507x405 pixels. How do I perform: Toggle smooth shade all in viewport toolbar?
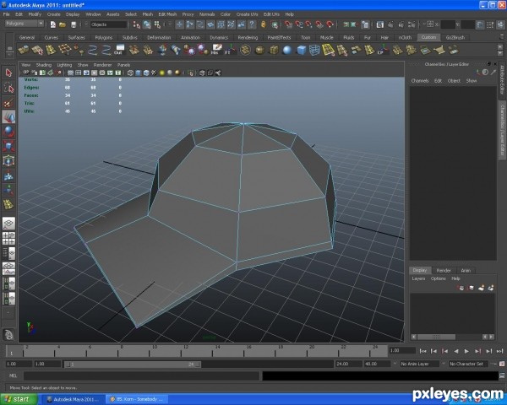pyautogui.click(x=139, y=73)
